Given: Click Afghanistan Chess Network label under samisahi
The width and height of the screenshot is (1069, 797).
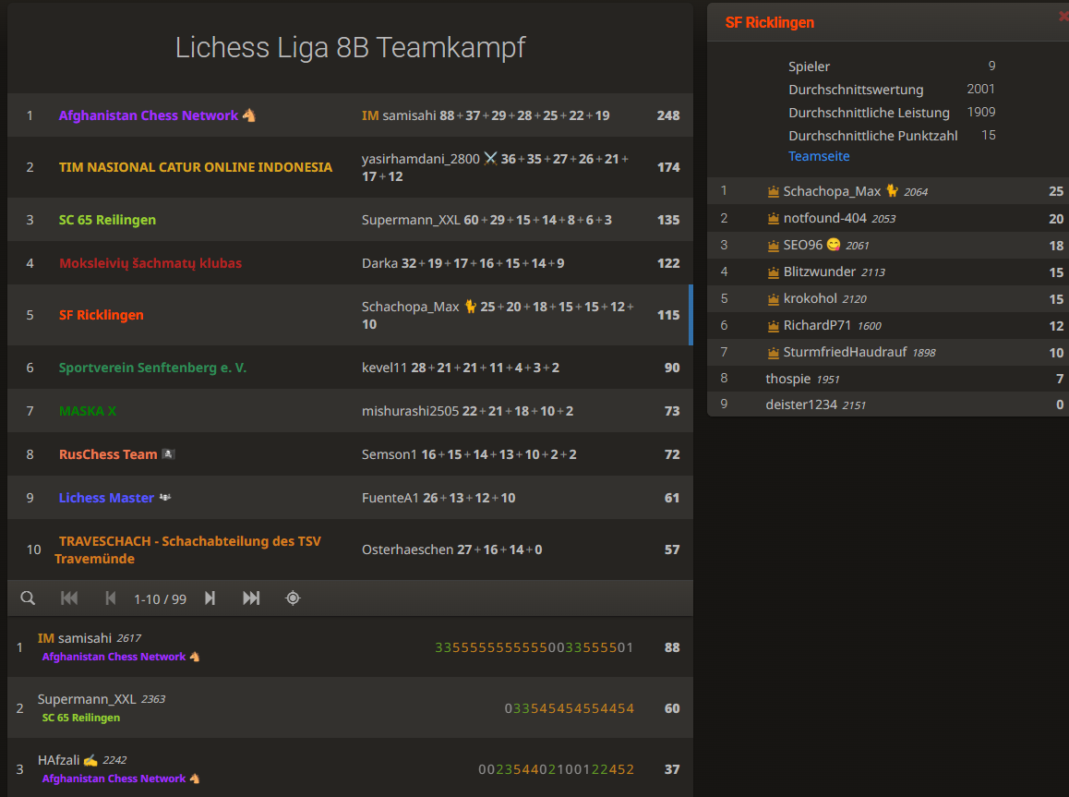Looking at the screenshot, I should pyautogui.click(x=114, y=657).
